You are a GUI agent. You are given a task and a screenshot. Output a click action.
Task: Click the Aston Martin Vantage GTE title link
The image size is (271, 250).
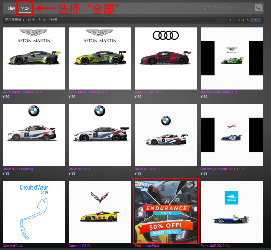click(88, 92)
